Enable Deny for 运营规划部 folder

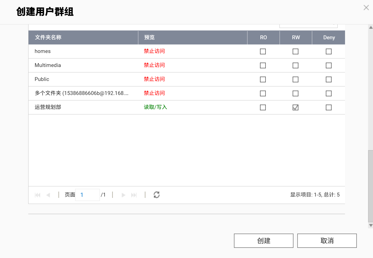coord(329,107)
